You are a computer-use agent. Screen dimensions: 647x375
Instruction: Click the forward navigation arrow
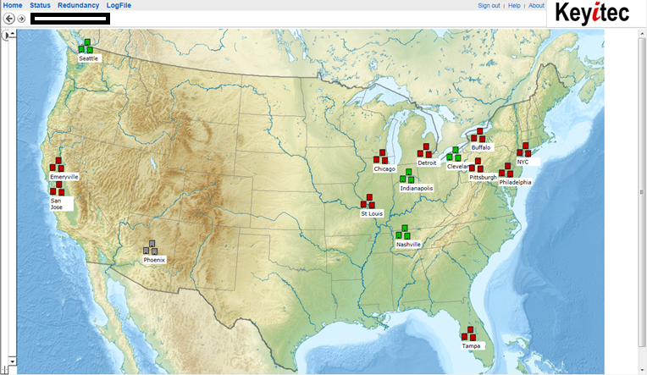(22, 19)
